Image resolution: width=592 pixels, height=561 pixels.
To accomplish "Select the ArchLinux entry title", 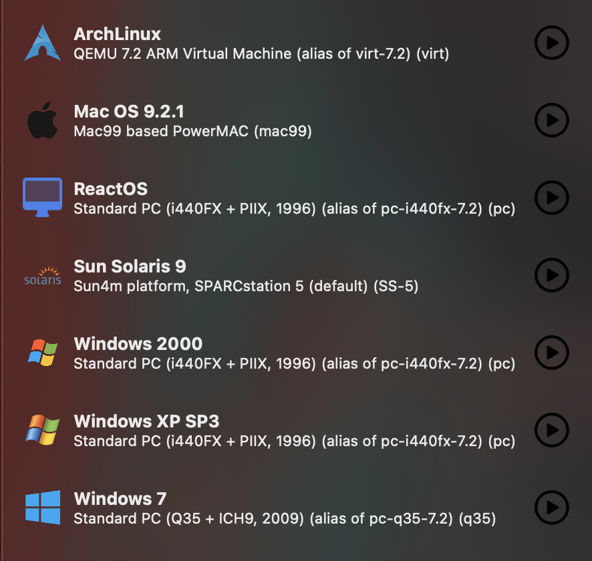I will pyautogui.click(x=117, y=34).
